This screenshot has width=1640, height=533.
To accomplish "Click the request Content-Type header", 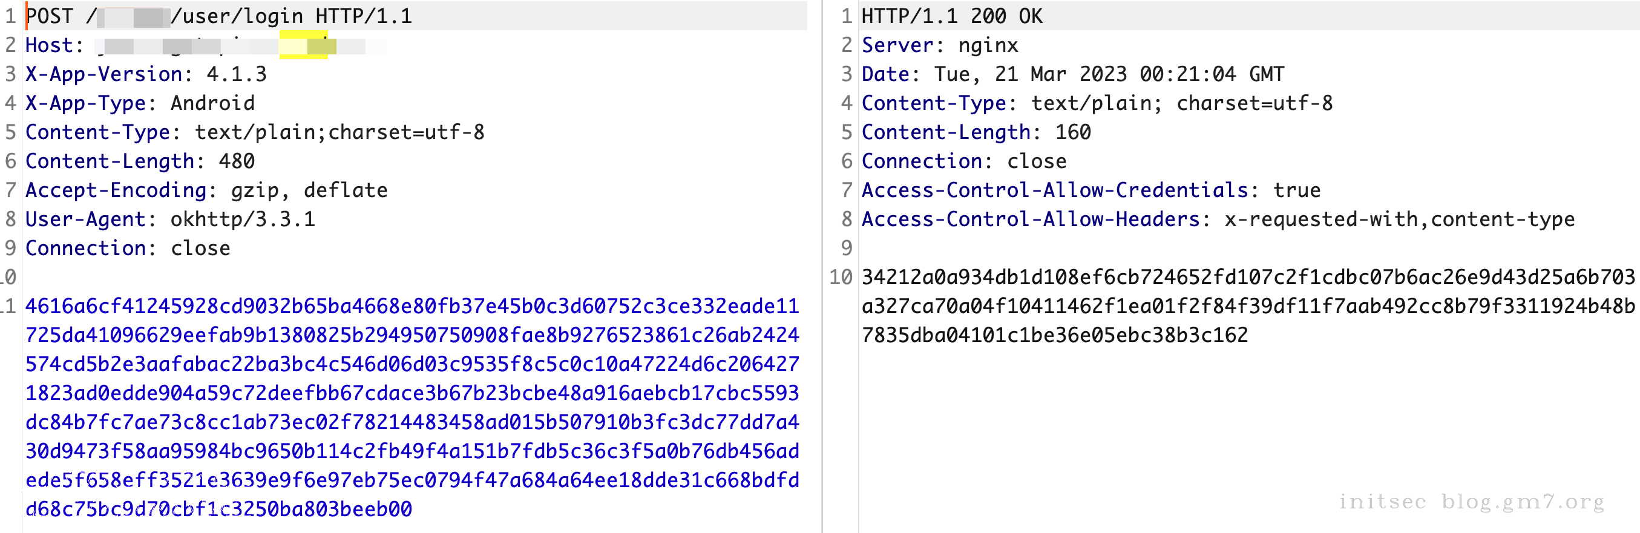I will [x=255, y=132].
